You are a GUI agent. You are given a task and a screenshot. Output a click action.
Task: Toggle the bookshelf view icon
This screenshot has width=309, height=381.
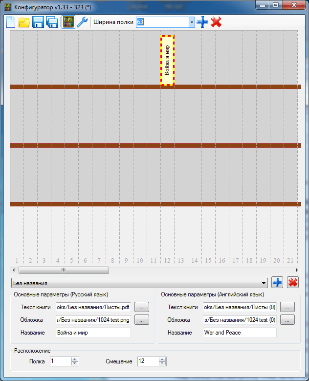[x=68, y=22]
